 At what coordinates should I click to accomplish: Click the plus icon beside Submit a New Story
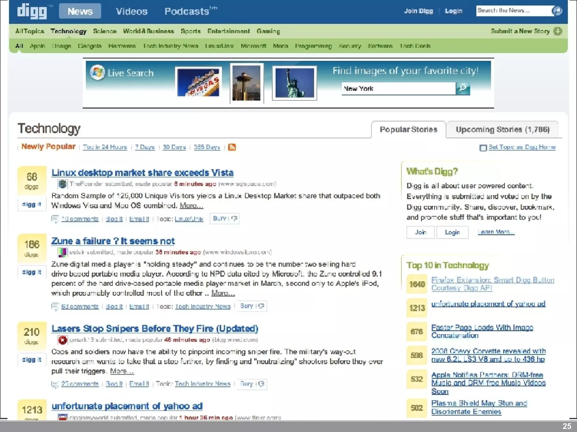point(558,31)
